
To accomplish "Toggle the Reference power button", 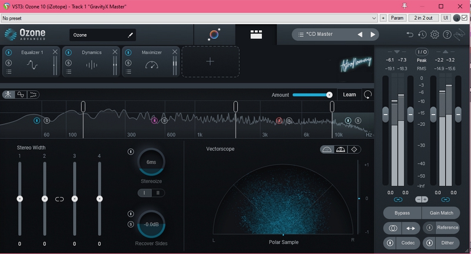I will point(430,228).
